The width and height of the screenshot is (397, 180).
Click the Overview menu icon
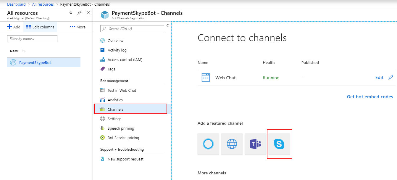103,41
